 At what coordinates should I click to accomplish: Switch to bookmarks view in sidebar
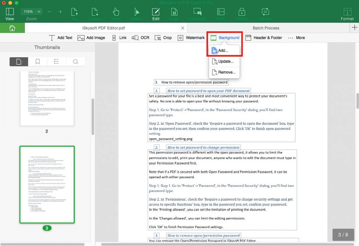38,61
